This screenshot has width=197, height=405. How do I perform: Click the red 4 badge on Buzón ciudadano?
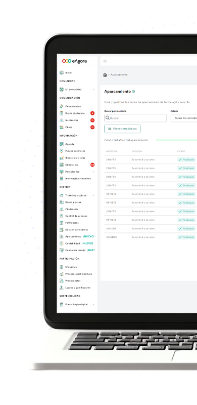tap(92, 113)
